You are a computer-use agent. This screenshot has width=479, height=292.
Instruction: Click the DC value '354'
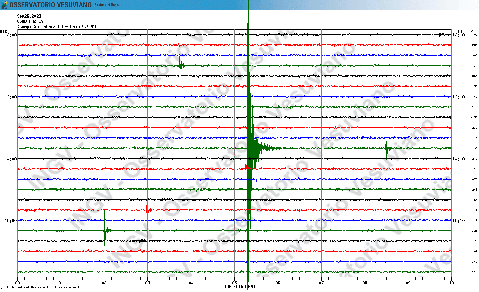point(475,76)
